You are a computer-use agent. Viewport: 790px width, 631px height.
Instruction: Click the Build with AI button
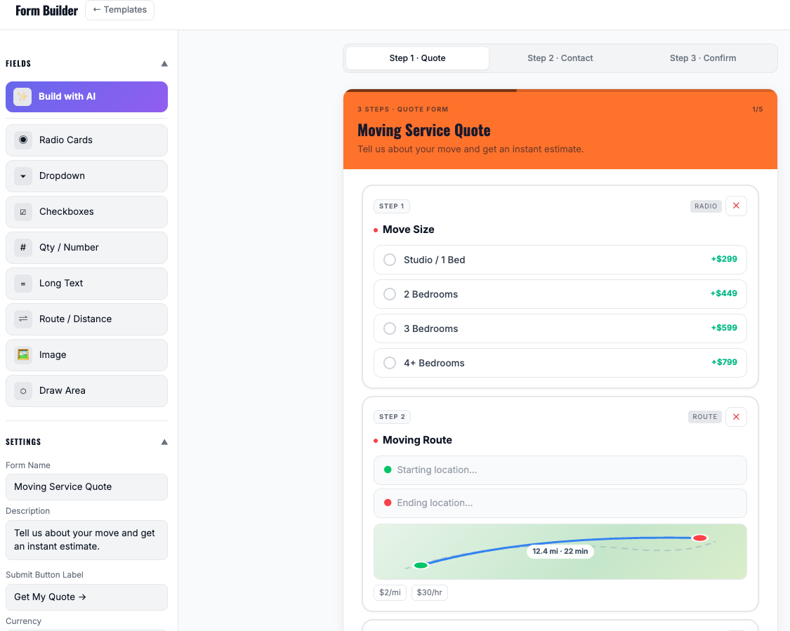[x=86, y=97]
